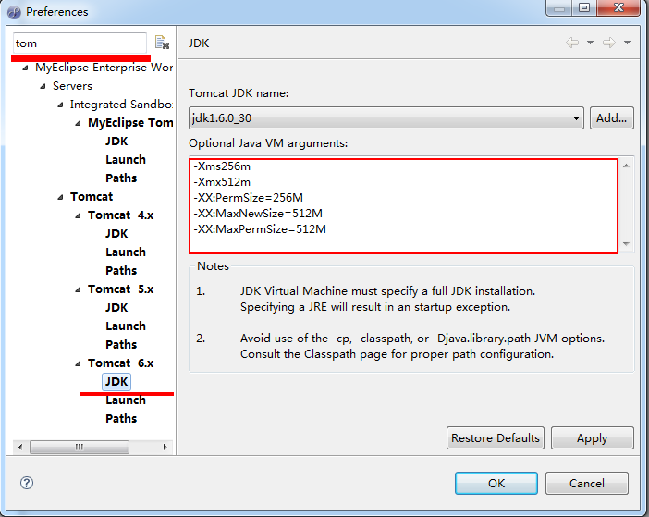Screen dimensions: 649x517
Task: Select Launch under MyEclipse Tomcat
Action: pos(126,160)
